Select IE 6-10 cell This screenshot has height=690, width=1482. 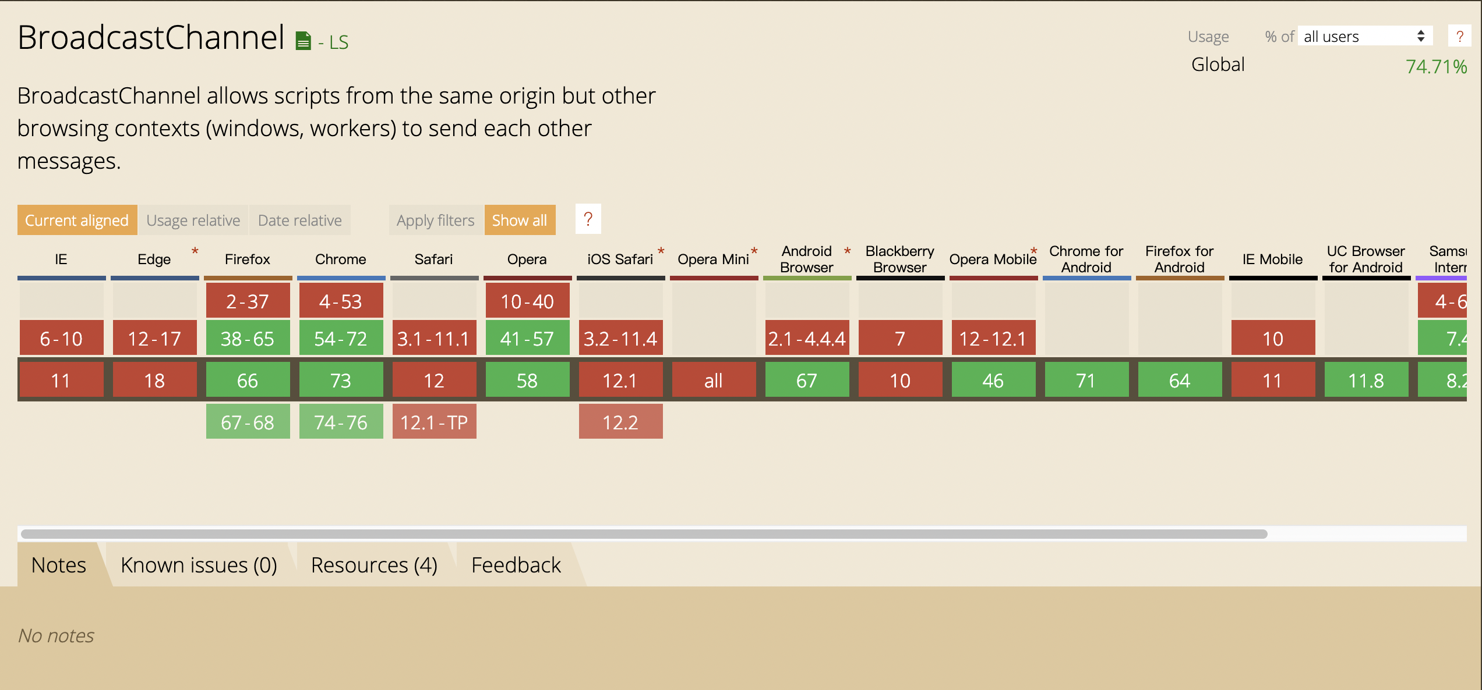point(62,337)
